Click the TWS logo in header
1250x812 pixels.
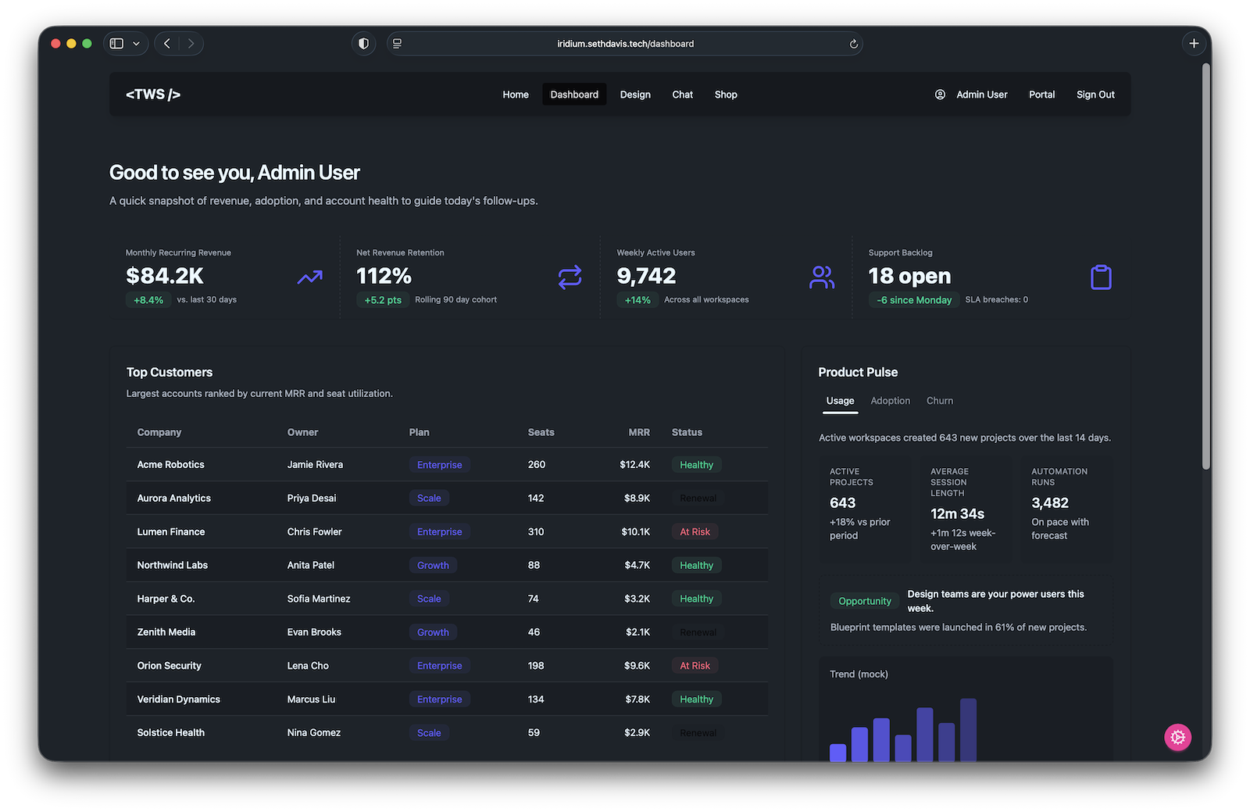[153, 95]
